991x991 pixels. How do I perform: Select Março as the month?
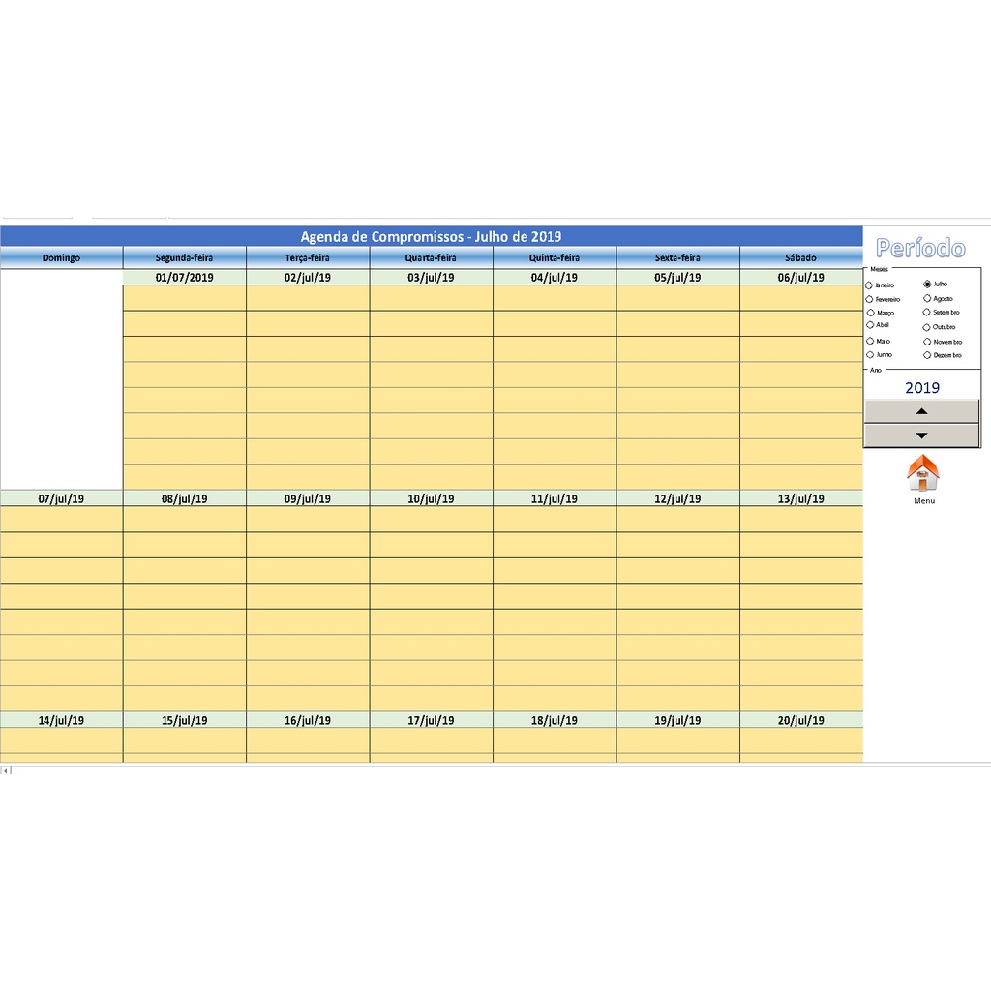[x=869, y=313]
